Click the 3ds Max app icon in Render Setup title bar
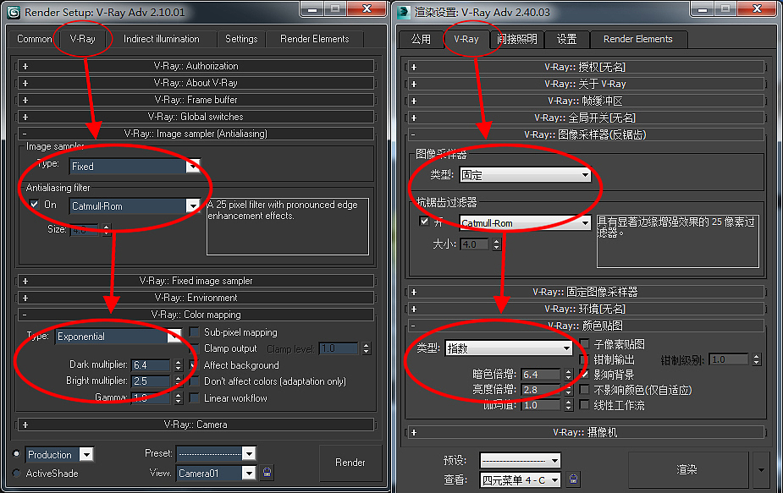 [x=14, y=13]
